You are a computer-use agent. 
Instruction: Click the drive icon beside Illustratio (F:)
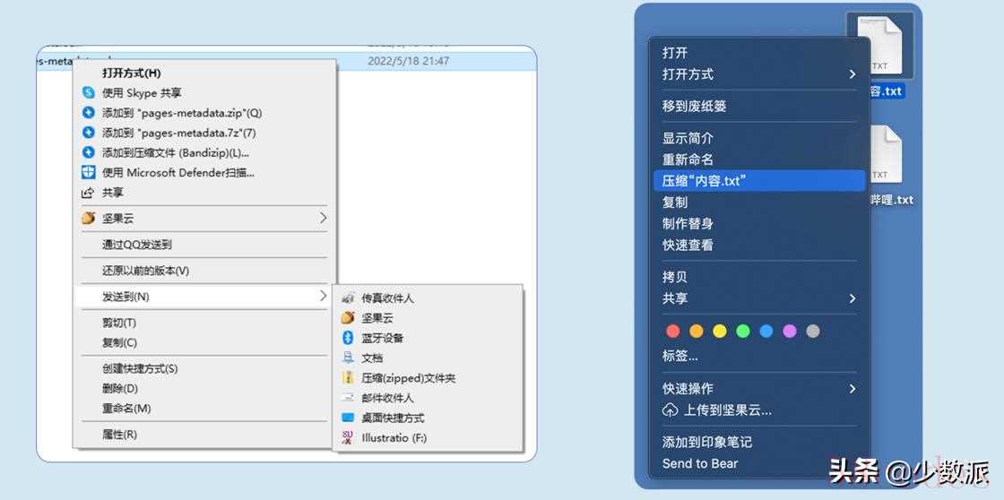coord(348,438)
